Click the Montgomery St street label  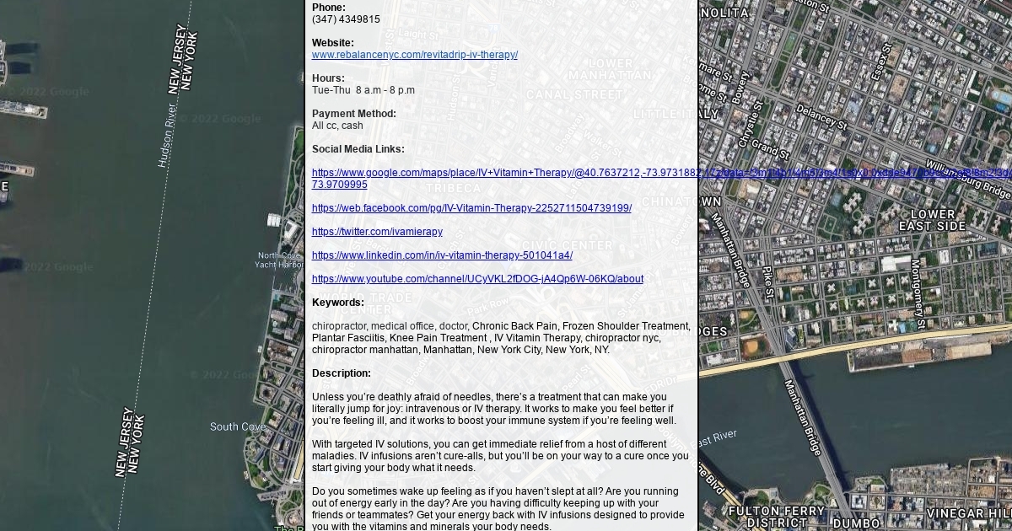click(917, 293)
